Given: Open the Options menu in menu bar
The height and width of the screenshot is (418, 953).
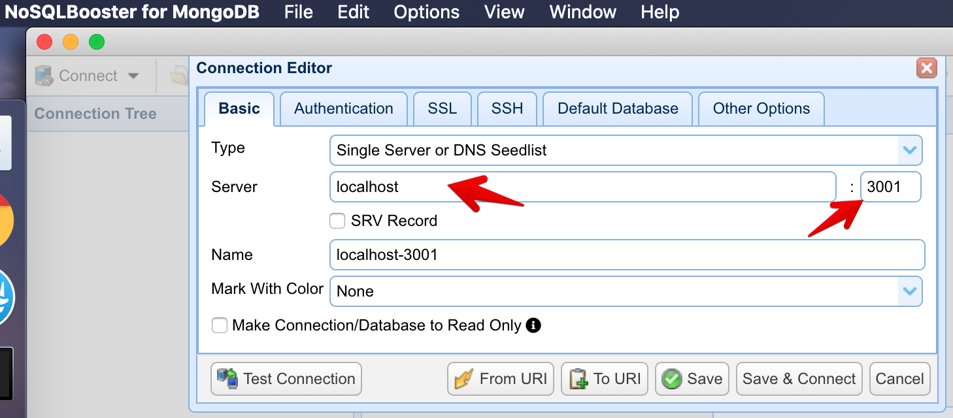Looking at the screenshot, I should (x=426, y=12).
